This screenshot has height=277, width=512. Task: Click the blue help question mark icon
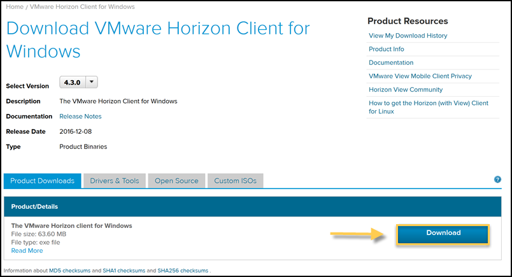pos(497,180)
